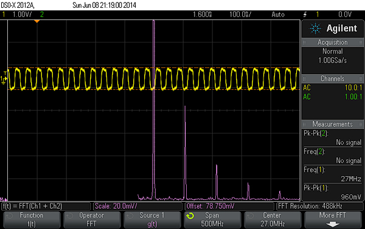Viewport: 365px width, 229px height.
Task: Click the f(t) = FFT(Ch1 + Ch2) field
Action: click(x=46, y=206)
